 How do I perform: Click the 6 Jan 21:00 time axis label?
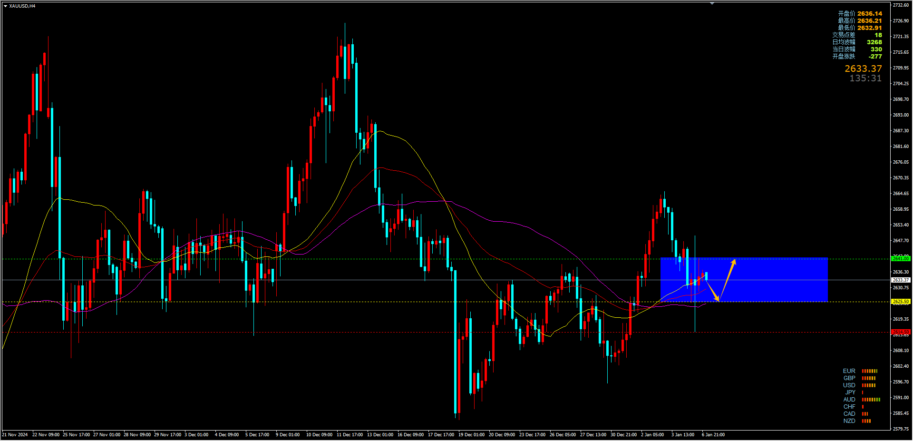coord(713,435)
